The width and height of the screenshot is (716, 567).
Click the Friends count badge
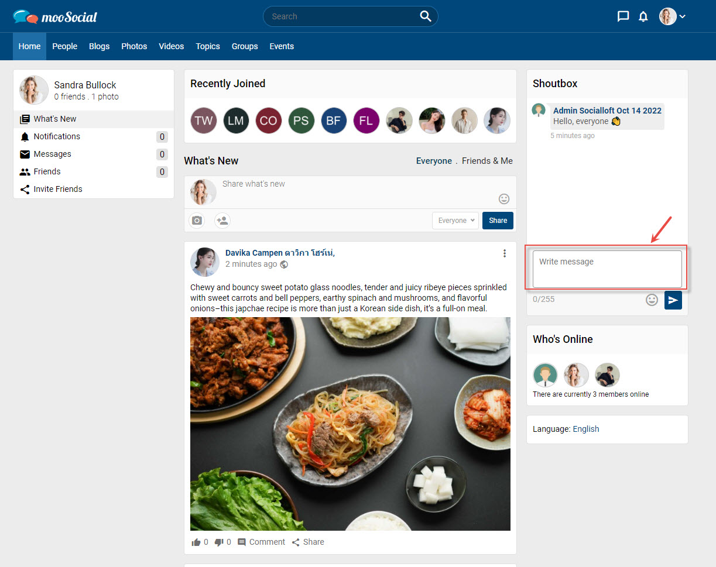[x=162, y=172]
